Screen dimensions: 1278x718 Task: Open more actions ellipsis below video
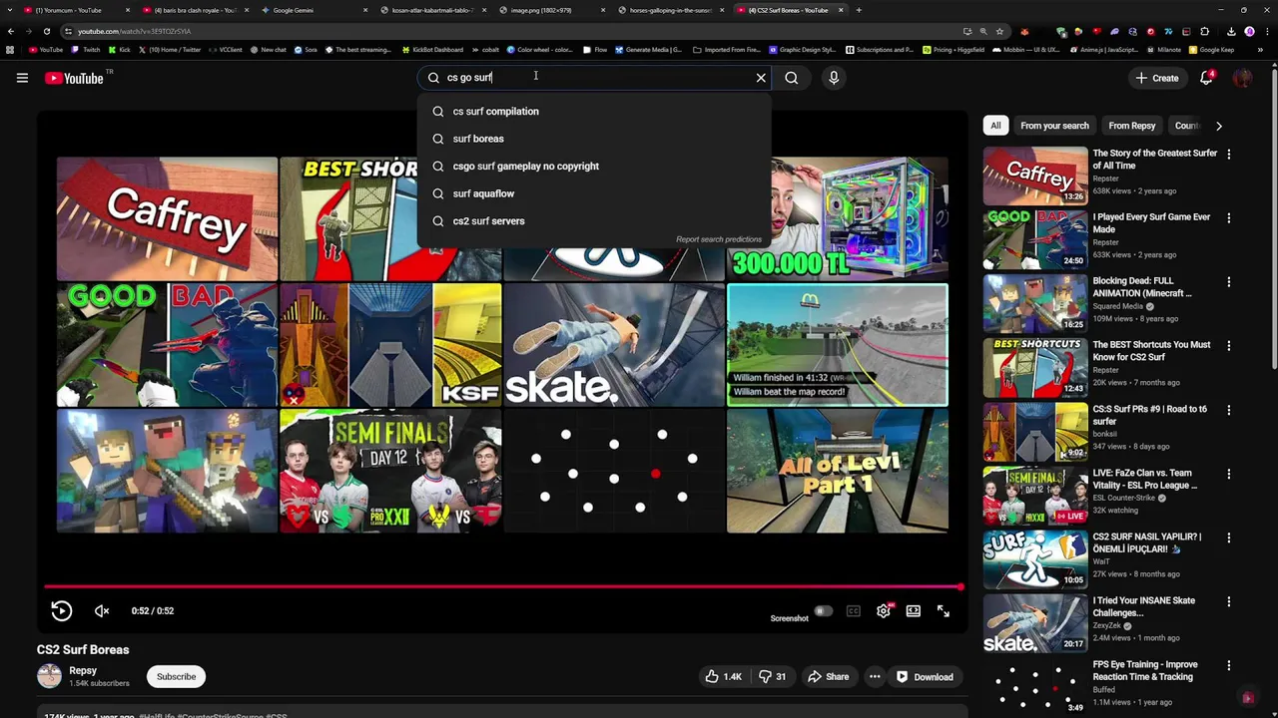[x=875, y=677]
